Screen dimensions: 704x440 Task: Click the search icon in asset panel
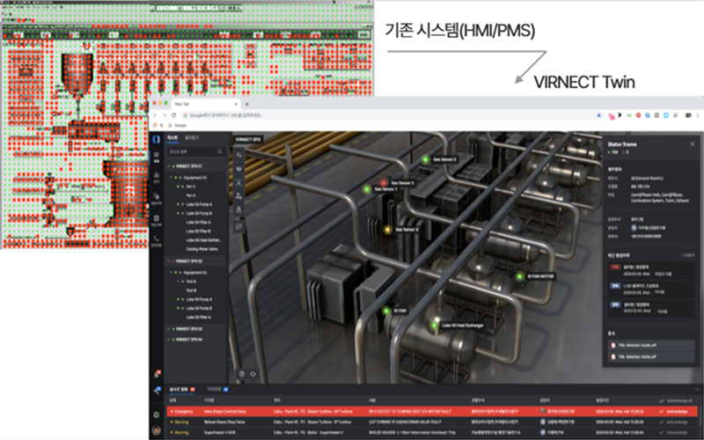221,151
